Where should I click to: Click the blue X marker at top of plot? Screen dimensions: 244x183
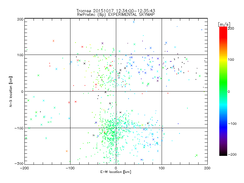click(134, 22)
